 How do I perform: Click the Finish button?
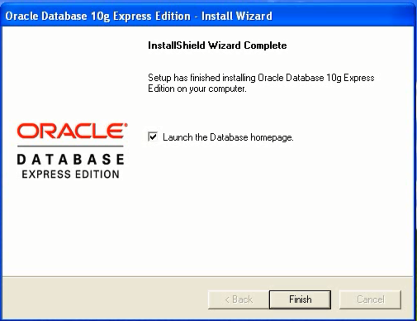click(x=300, y=299)
